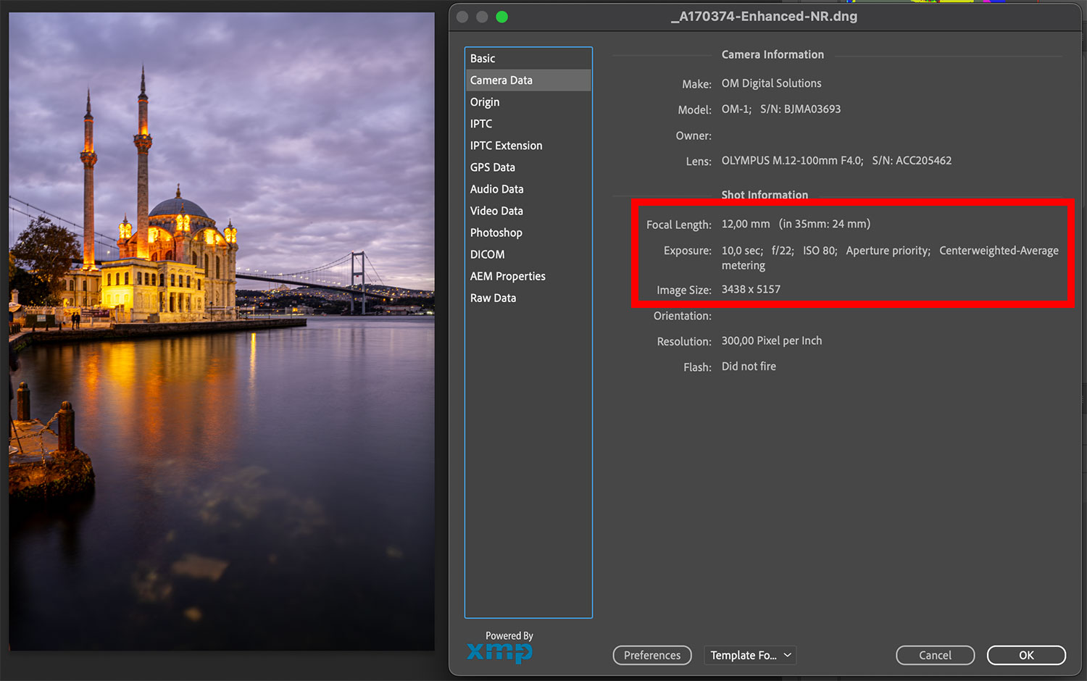Image resolution: width=1087 pixels, height=681 pixels.
Task: Click the mosque photo preview
Action: point(222,331)
